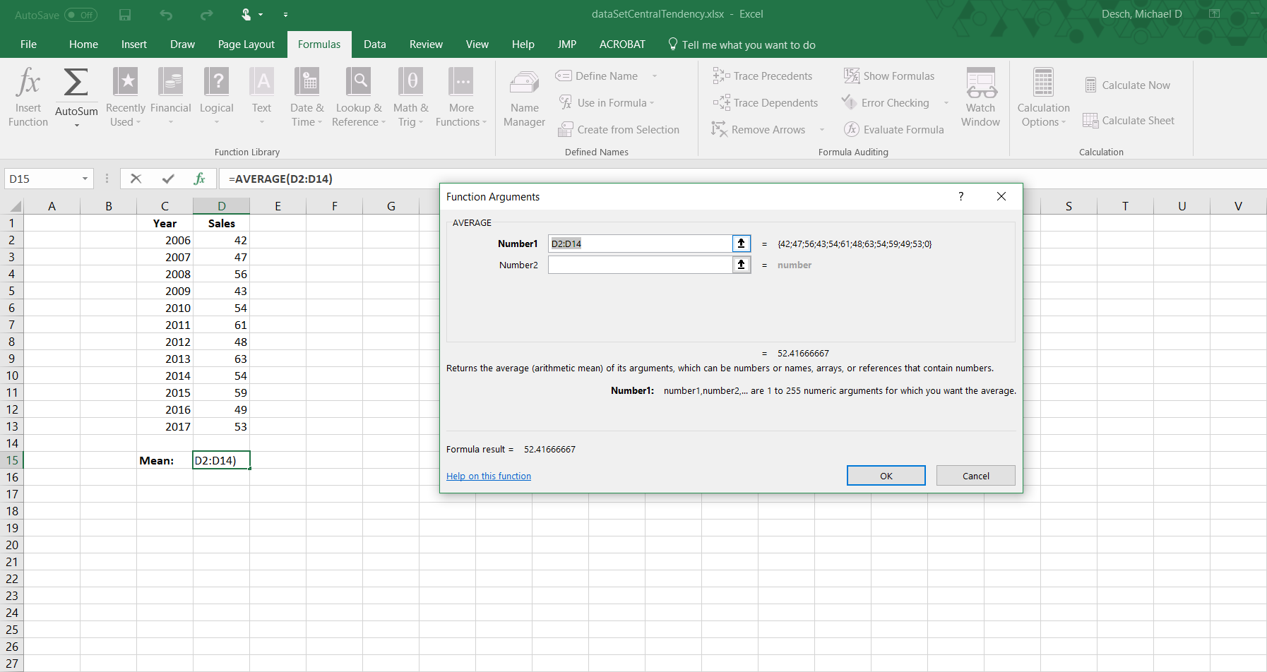The height and width of the screenshot is (672, 1267).
Task: Expand the Name Box dropdown
Action: [x=85, y=179]
